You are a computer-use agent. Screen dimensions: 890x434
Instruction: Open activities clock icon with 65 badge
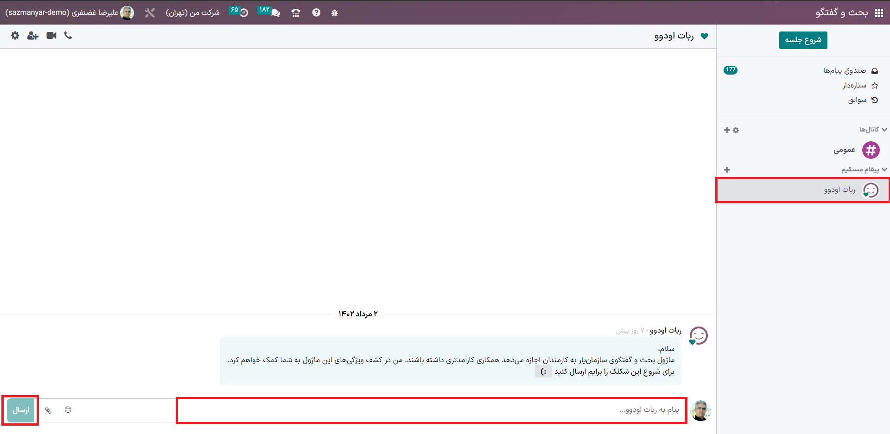(239, 12)
